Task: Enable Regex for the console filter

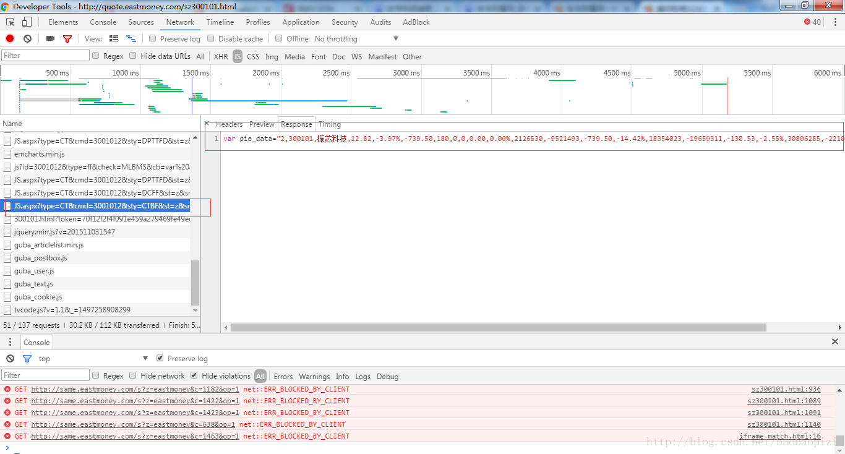Action: pos(95,375)
